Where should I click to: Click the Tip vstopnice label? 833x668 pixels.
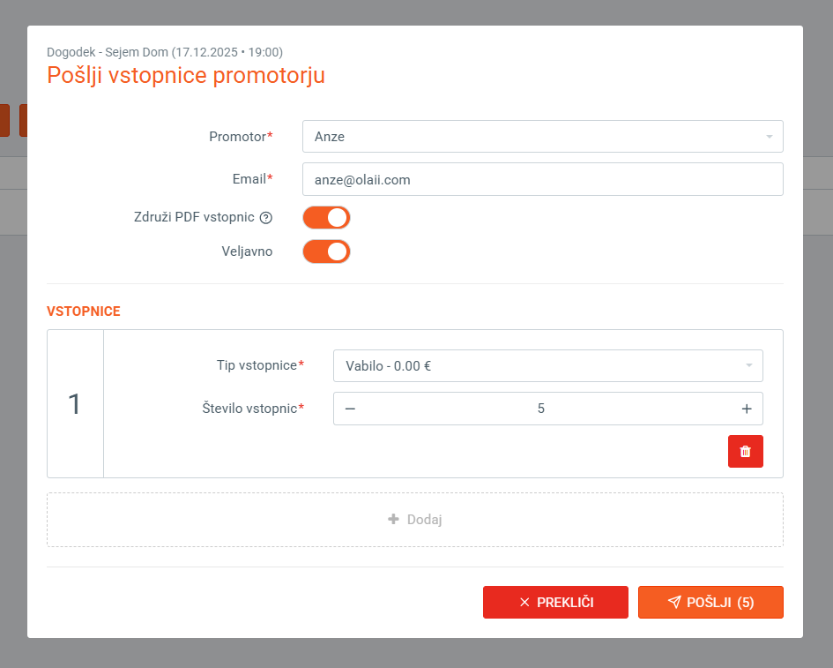click(x=257, y=365)
